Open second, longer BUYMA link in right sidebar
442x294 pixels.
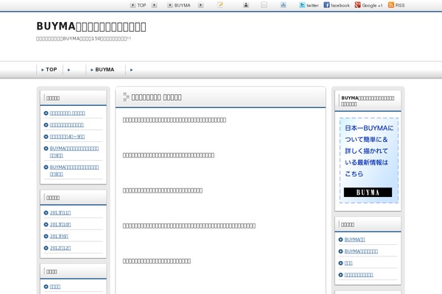point(361,251)
